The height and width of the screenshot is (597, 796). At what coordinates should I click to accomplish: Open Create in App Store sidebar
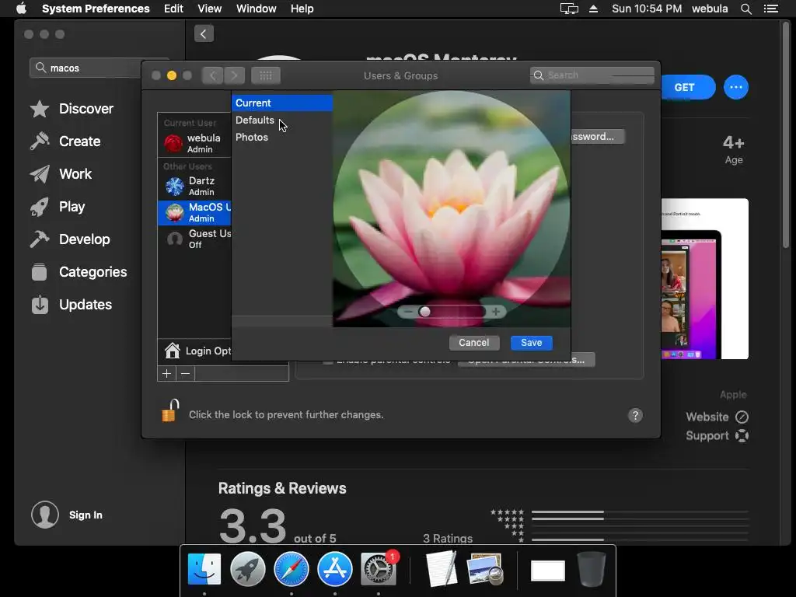(65, 141)
